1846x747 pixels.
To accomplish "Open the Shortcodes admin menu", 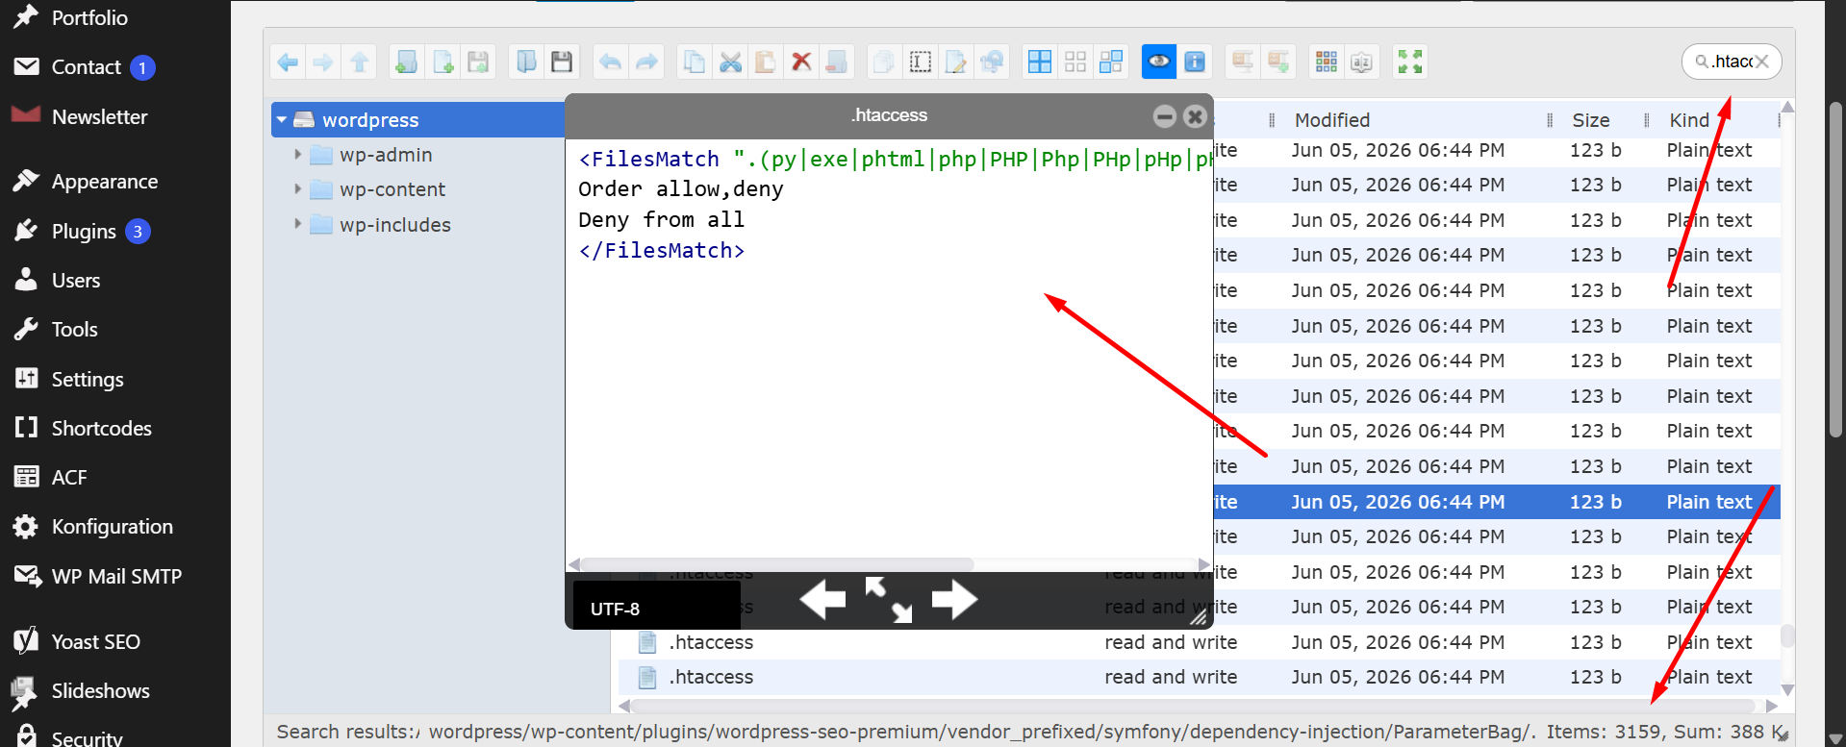I will point(101,429).
